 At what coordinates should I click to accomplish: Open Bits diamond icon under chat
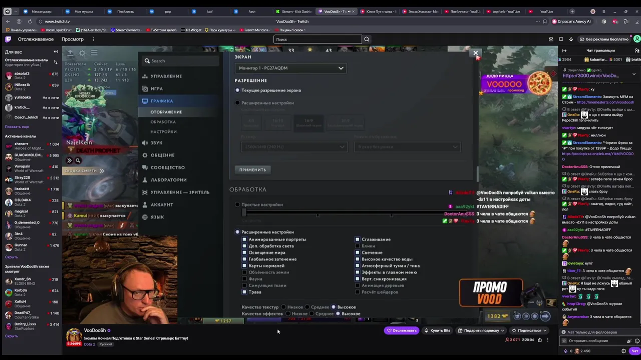(x=565, y=351)
